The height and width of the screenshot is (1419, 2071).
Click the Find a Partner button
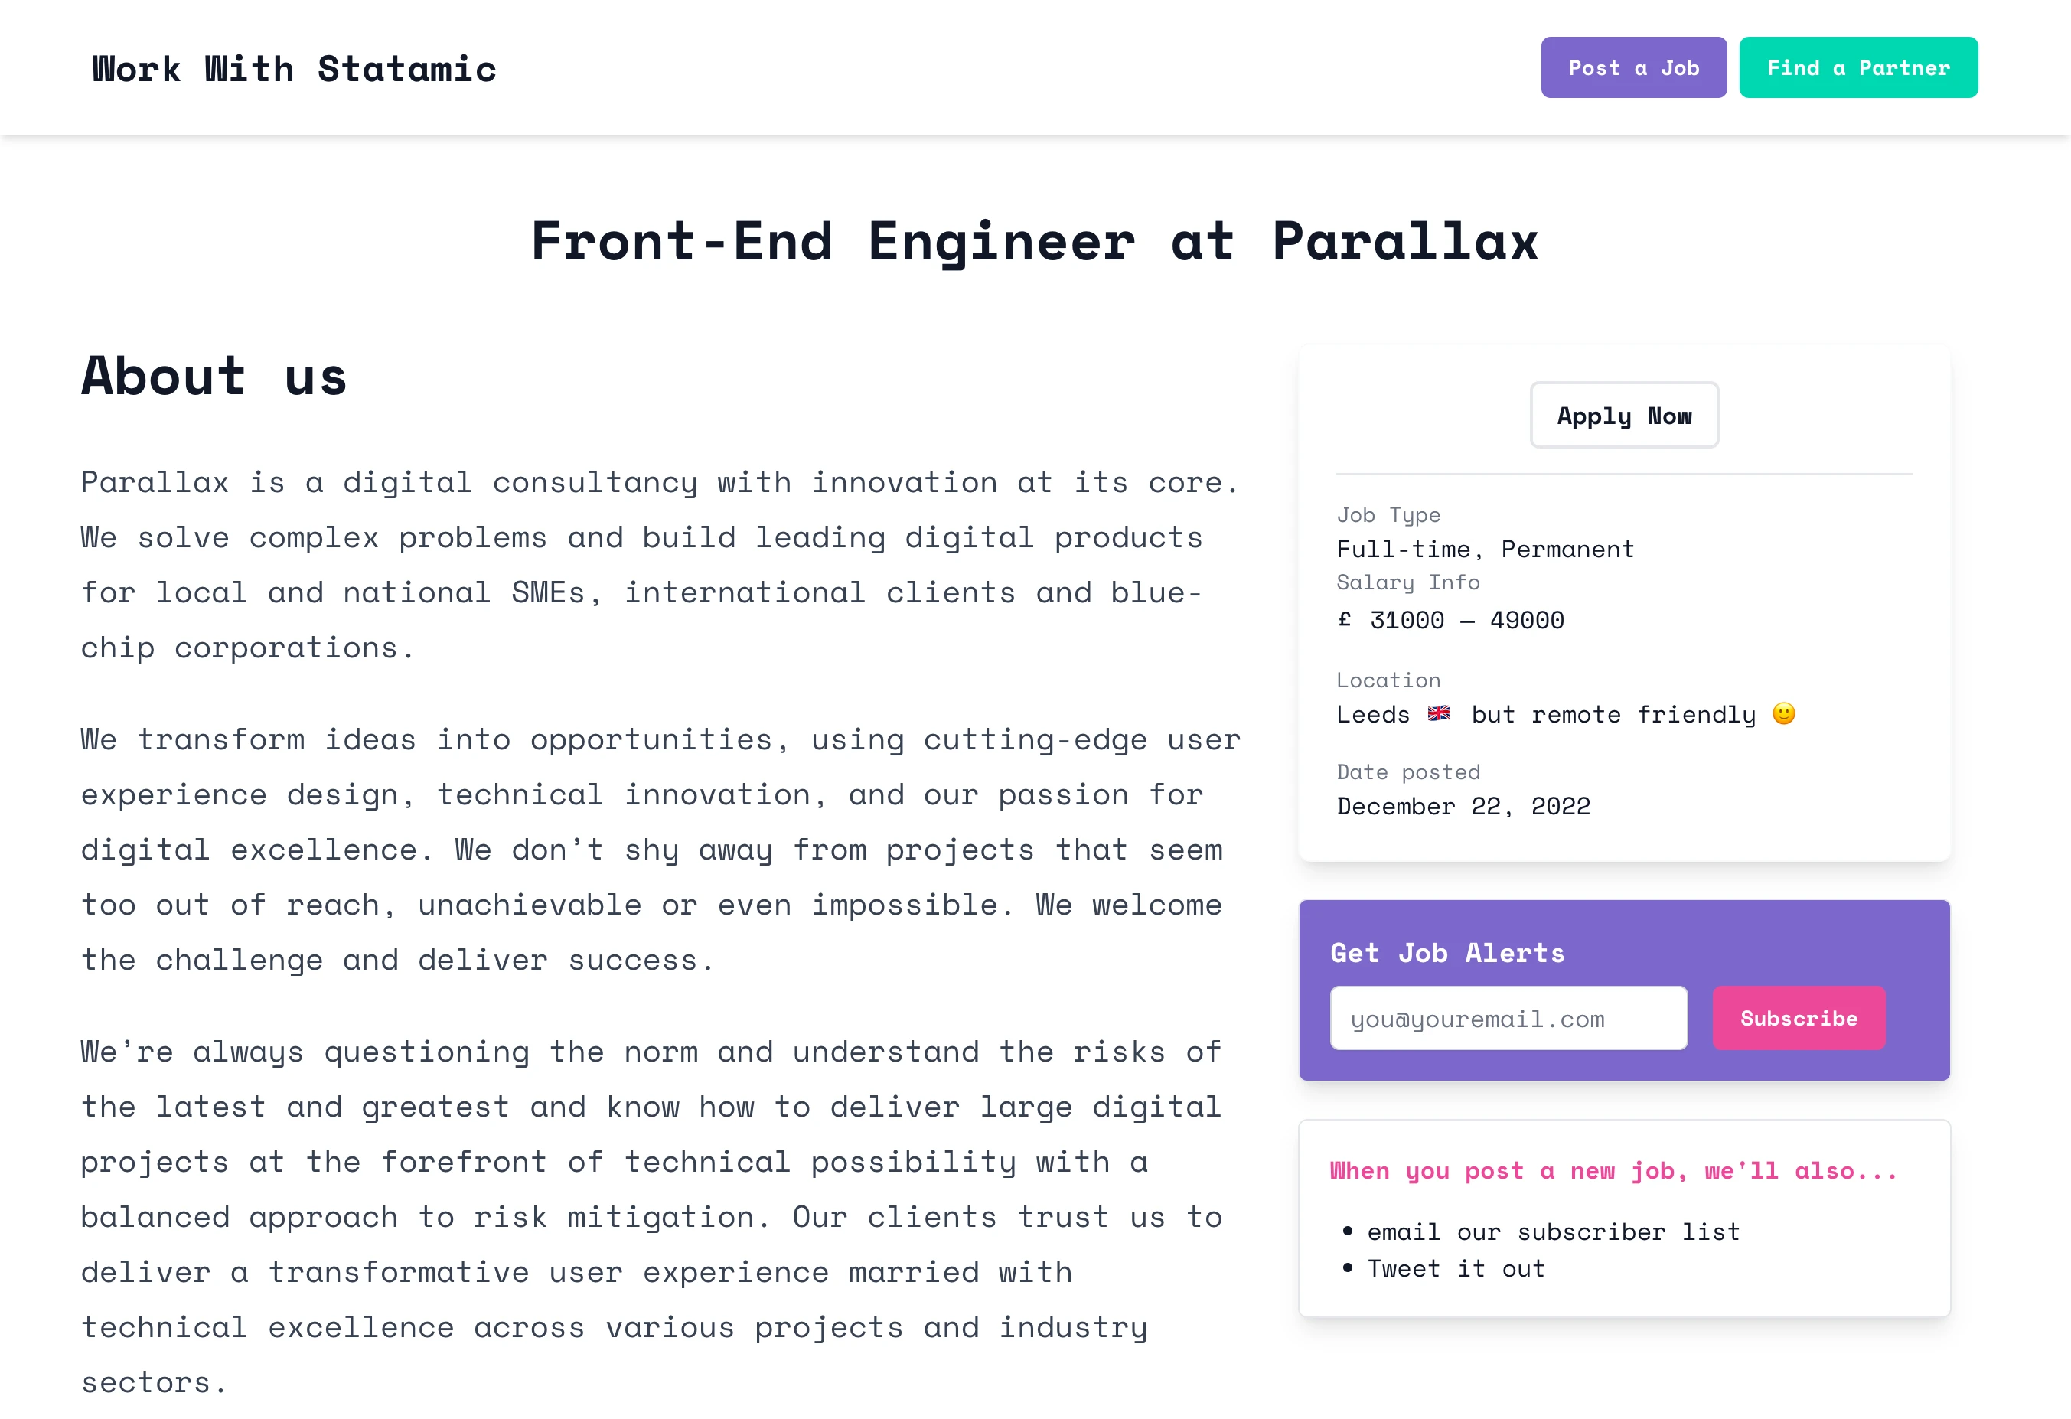(x=1858, y=68)
